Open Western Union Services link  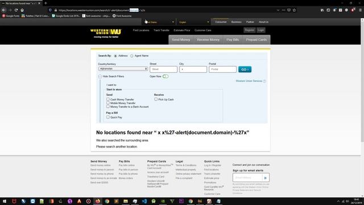tap(249, 81)
